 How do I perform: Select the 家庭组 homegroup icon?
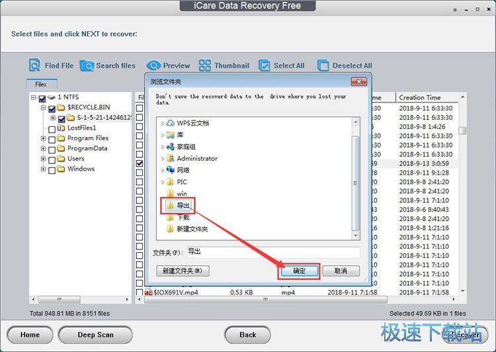pyautogui.click(x=170, y=147)
